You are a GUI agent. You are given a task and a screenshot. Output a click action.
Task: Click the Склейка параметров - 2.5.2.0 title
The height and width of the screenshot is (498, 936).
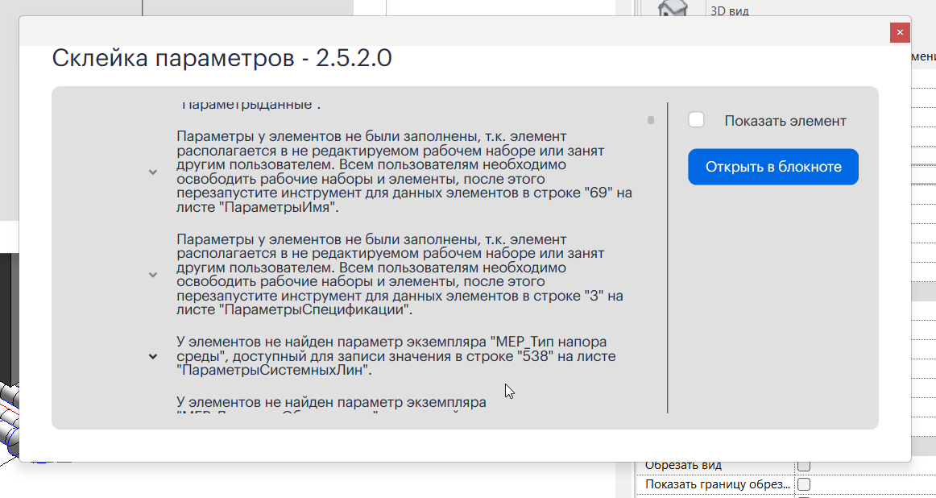(222, 58)
